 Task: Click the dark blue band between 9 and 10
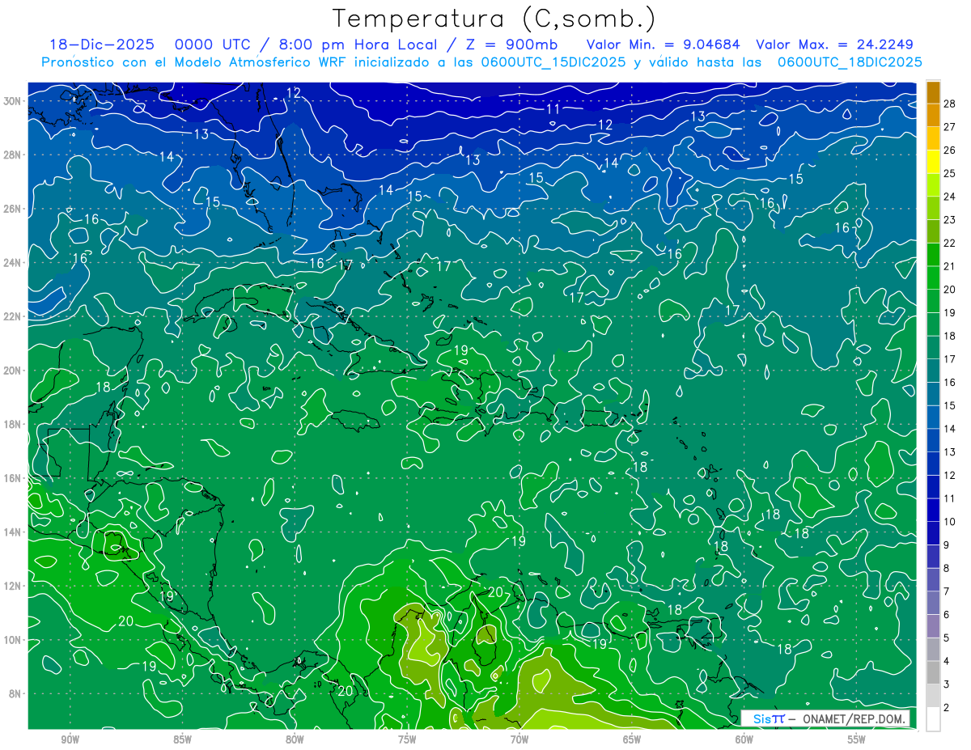pos(934,533)
